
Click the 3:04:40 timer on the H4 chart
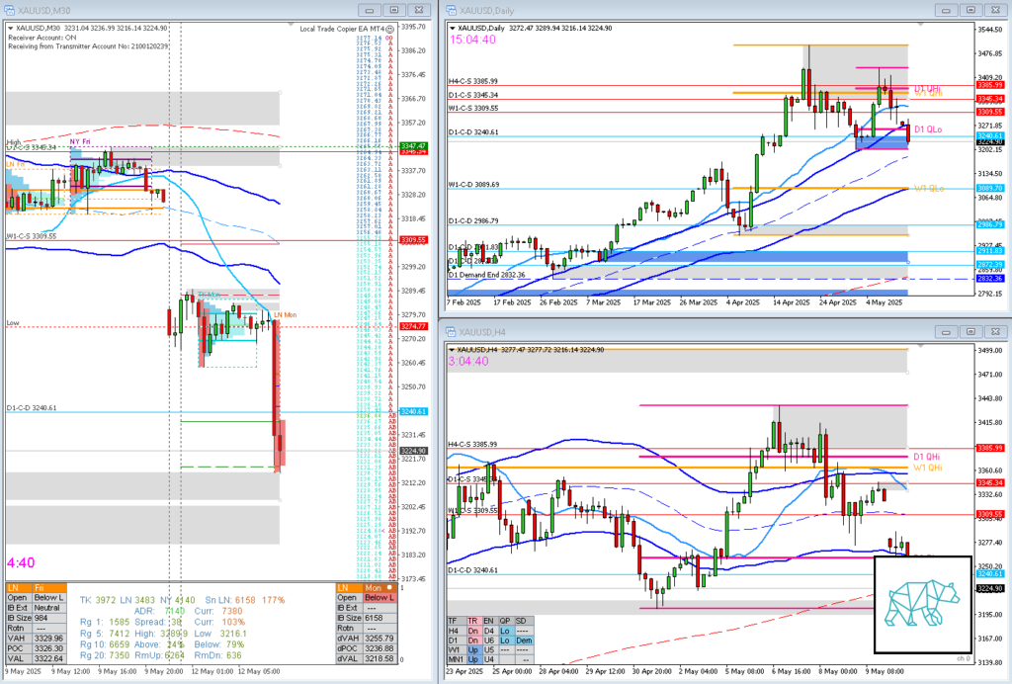468,362
